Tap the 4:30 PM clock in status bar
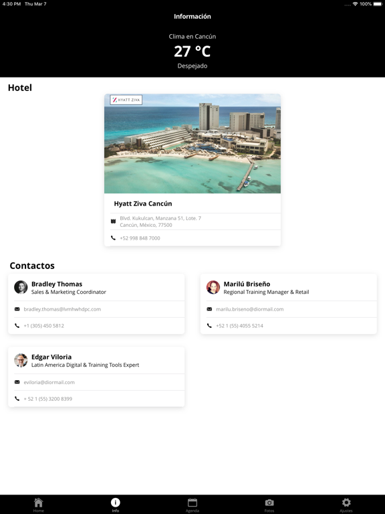 [x=11, y=4]
